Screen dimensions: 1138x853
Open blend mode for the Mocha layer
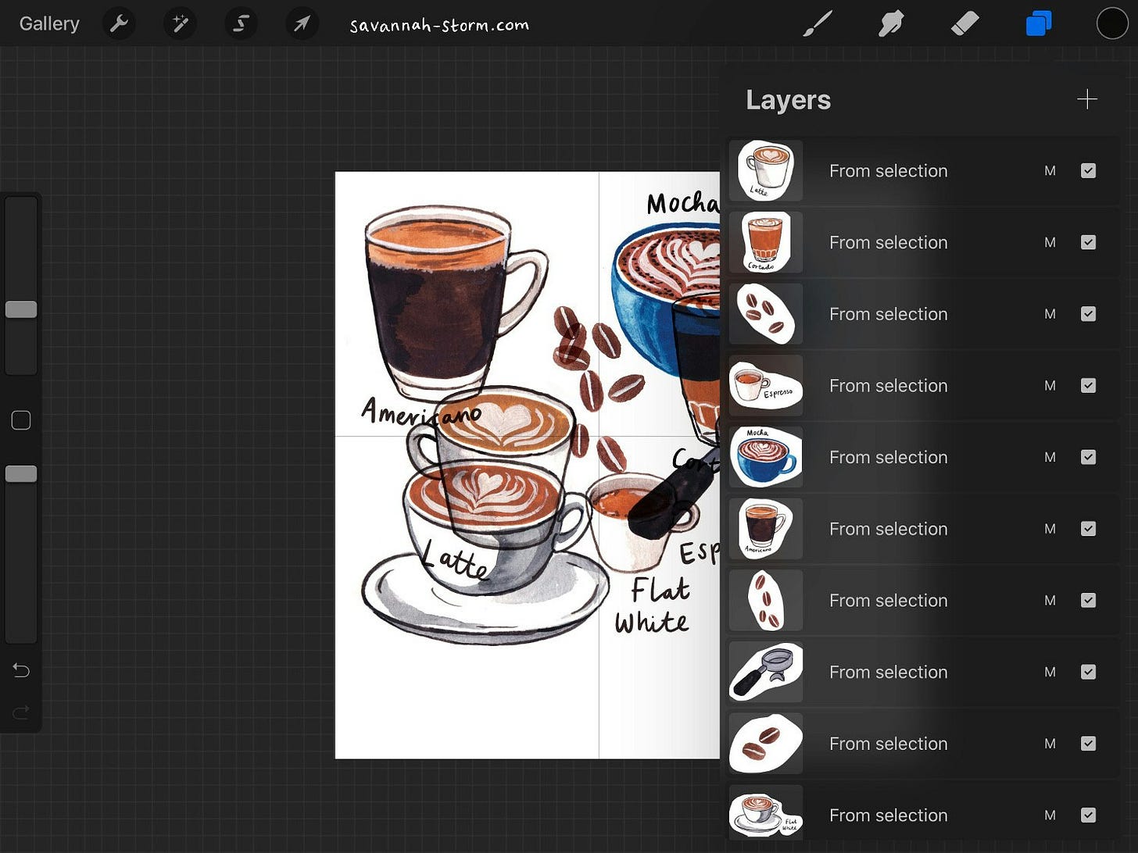[x=1050, y=457]
